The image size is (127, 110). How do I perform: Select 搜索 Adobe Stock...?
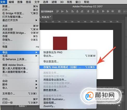[20, 65]
